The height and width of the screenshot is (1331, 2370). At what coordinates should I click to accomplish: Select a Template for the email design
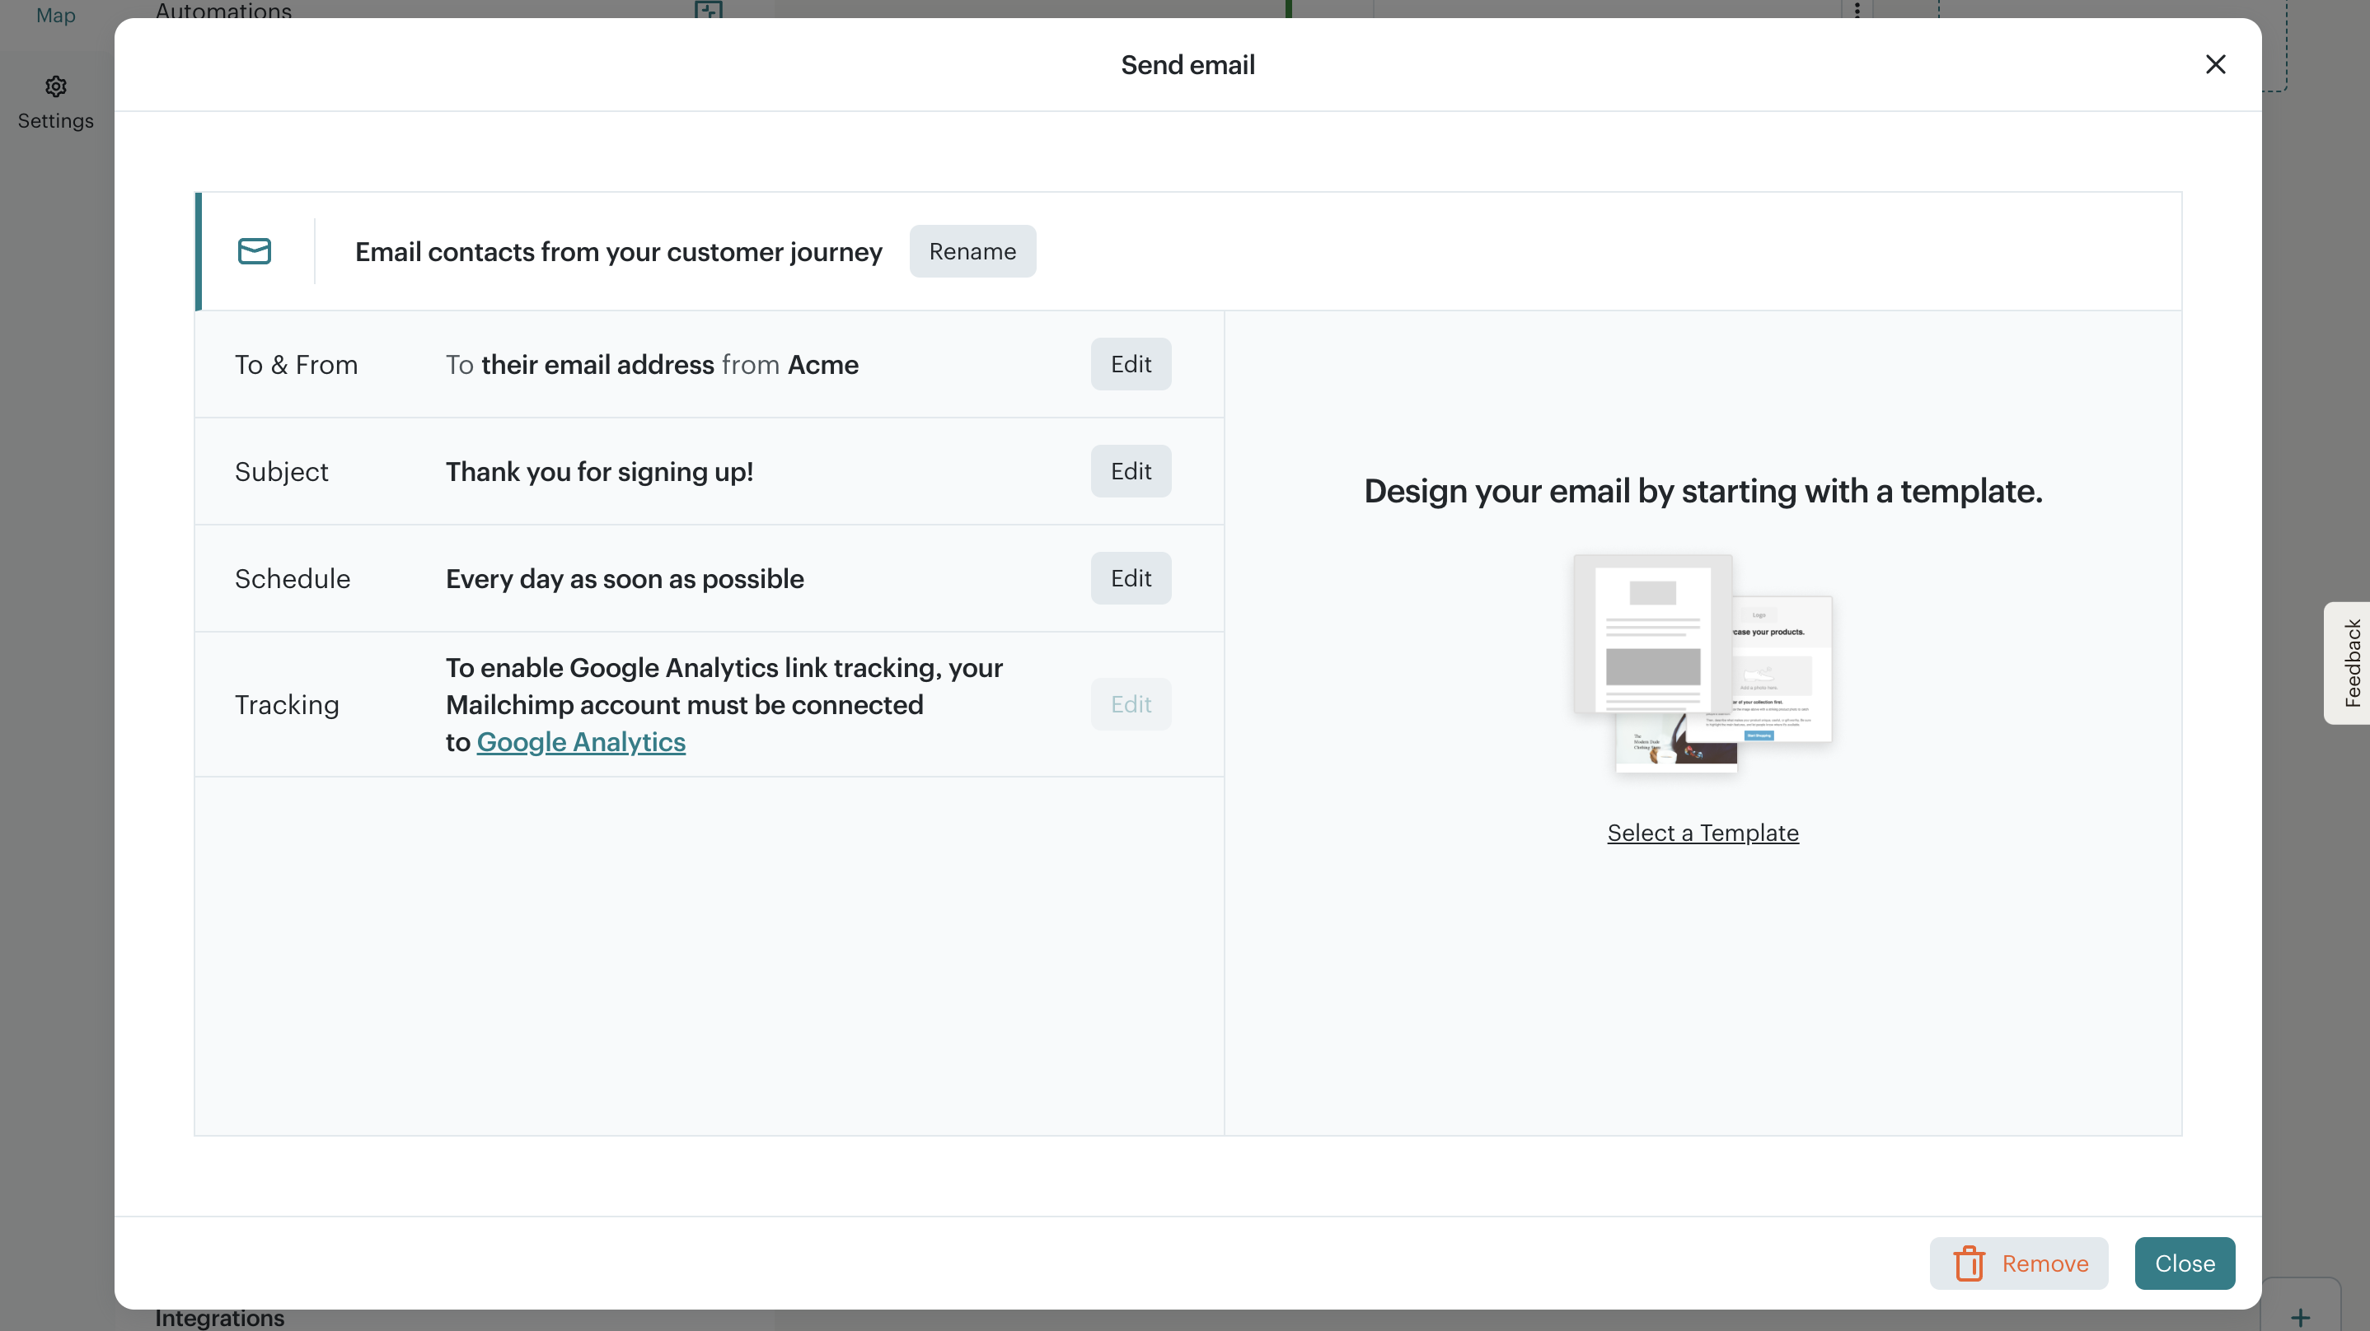click(1702, 833)
